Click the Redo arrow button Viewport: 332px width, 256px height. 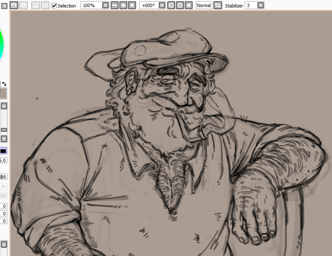24,5
